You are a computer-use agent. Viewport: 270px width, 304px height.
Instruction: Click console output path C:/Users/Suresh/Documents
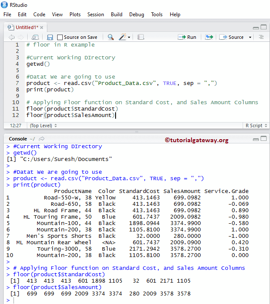tap(66, 159)
